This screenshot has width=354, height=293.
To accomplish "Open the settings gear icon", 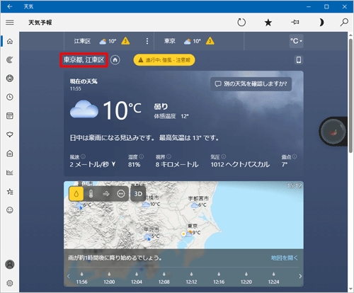I will 10,283.
